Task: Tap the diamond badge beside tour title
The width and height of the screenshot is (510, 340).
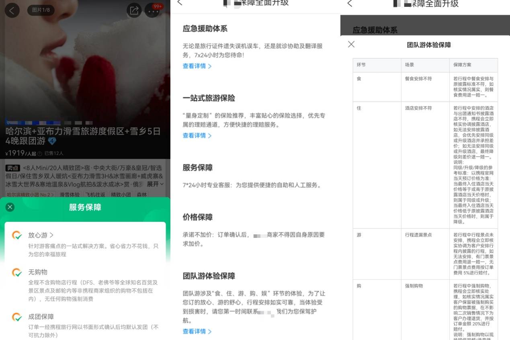Action: click(52, 141)
